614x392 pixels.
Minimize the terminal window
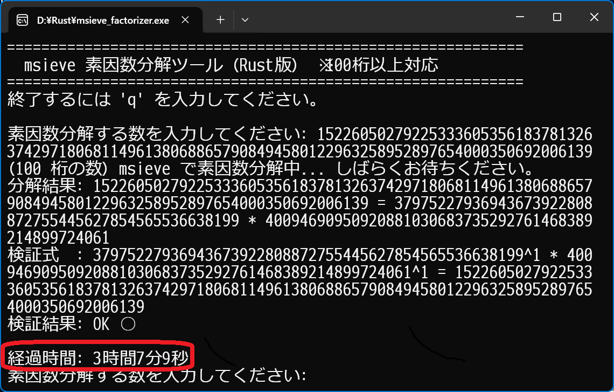pos(520,18)
